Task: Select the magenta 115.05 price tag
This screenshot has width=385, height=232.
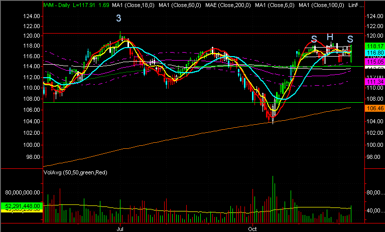Action: point(374,62)
